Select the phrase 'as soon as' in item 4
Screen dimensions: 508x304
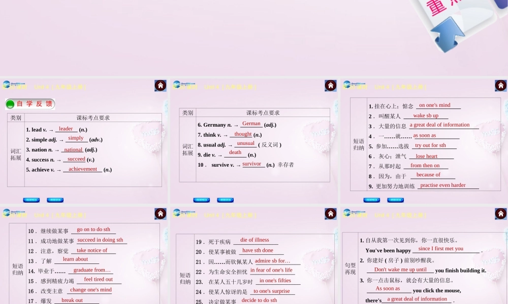point(424,135)
